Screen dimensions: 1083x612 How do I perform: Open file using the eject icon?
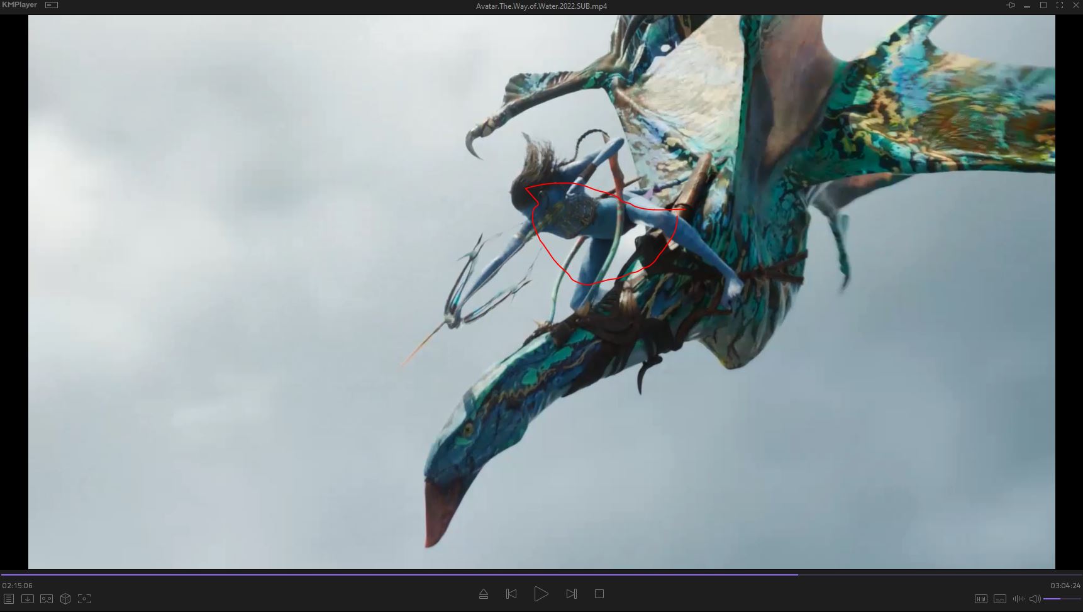click(x=484, y=594)
